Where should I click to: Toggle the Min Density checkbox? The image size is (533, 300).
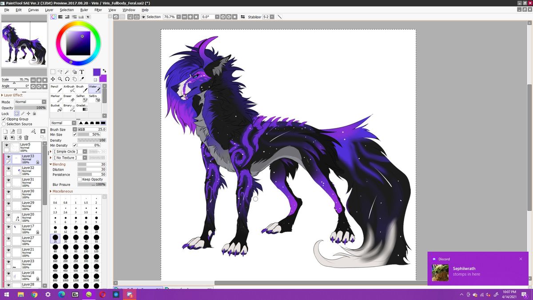pos(75,145)
